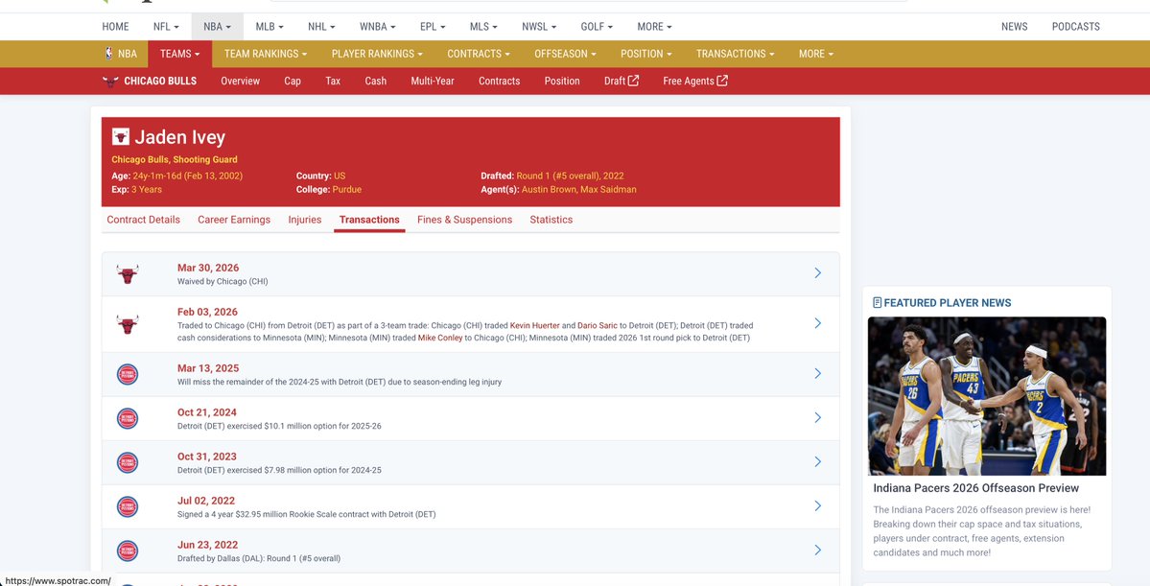1150x586 pixels.
Task: Open the OFFSEASON dropdown
Action: pyautogui.click(x=565, y=54)
